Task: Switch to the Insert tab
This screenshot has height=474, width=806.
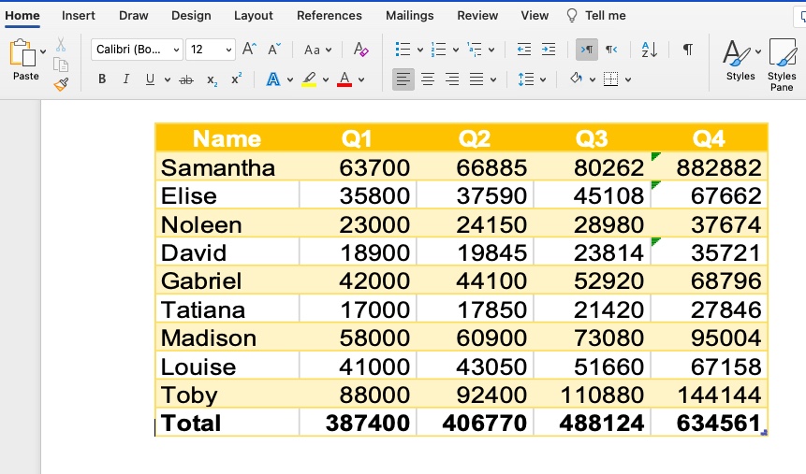Action: [78, 15]
